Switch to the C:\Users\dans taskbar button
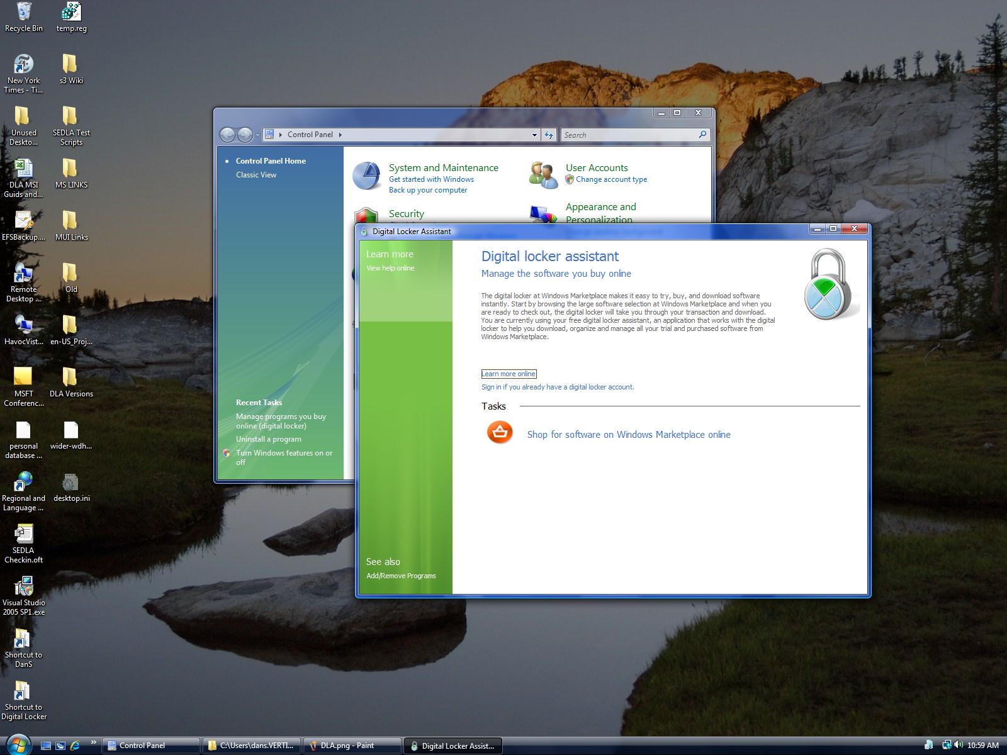The image size is (1007, 755). 252,746
